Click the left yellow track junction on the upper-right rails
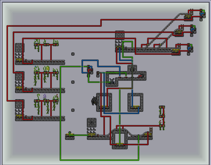The width and height of the screenshot is (211, 165). click(148, 45)
